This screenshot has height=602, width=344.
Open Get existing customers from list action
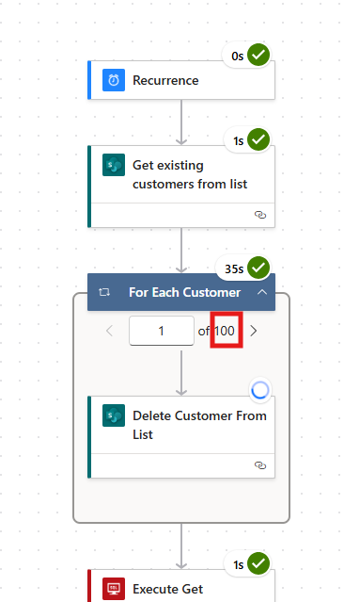[181, 187]
